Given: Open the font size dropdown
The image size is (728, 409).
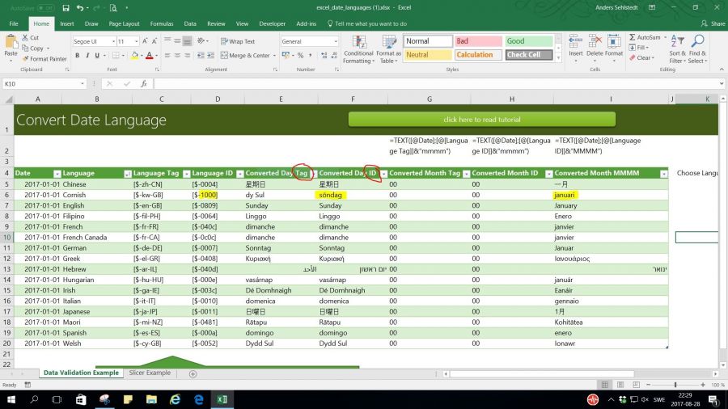Looking at the screenshot, I should tap(136, 41).
